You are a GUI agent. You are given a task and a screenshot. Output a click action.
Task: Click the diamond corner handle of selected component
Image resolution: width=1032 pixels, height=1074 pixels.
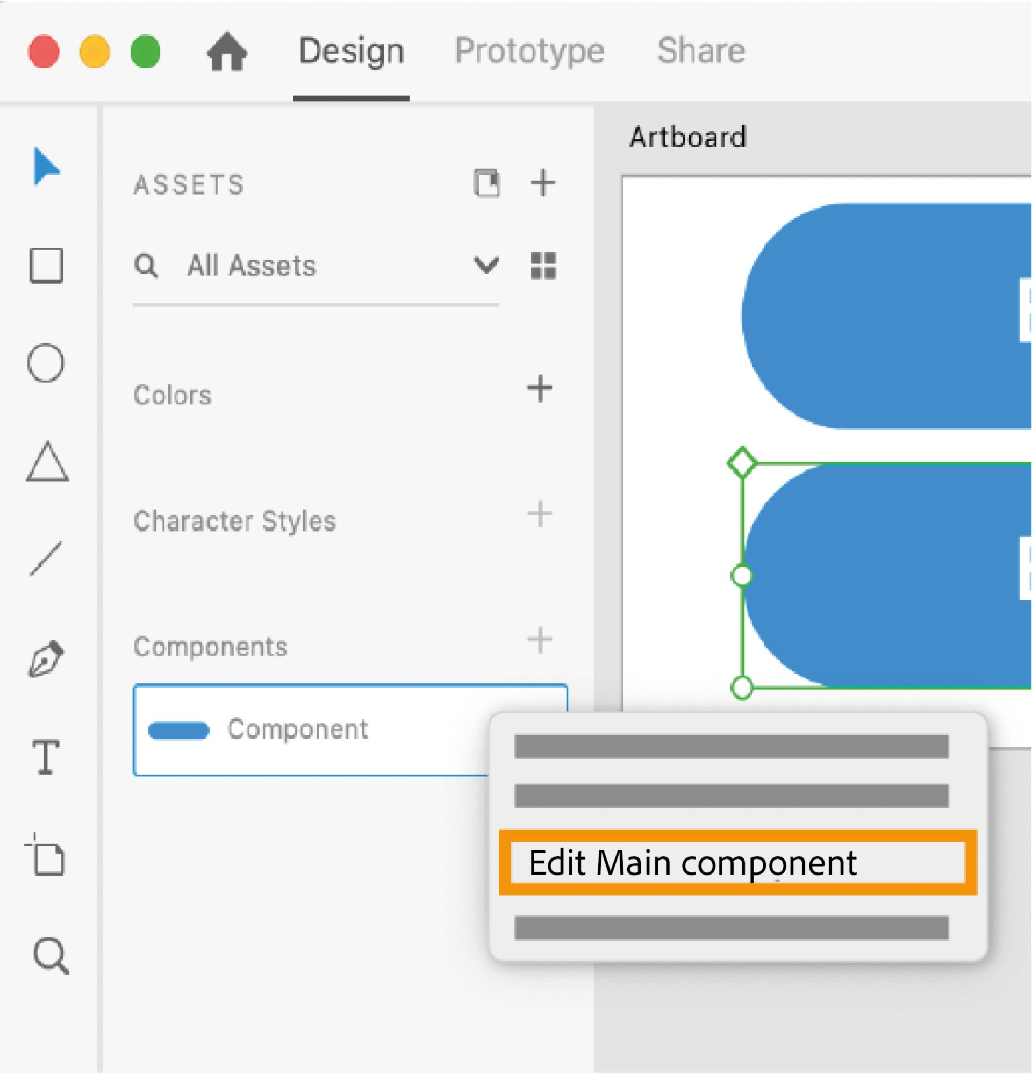742,462
